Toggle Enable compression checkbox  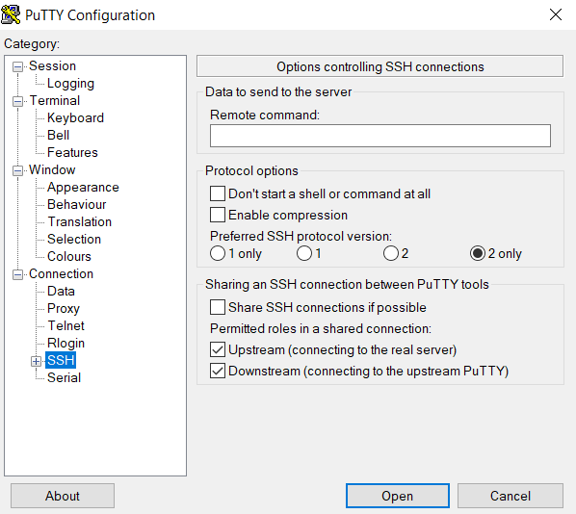click(x=218, y=215)
